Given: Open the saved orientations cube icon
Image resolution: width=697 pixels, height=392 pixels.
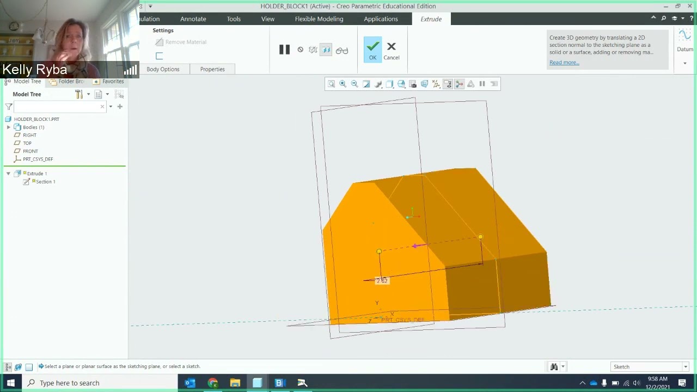Looking at the screenshot, I should click(389, 84).
